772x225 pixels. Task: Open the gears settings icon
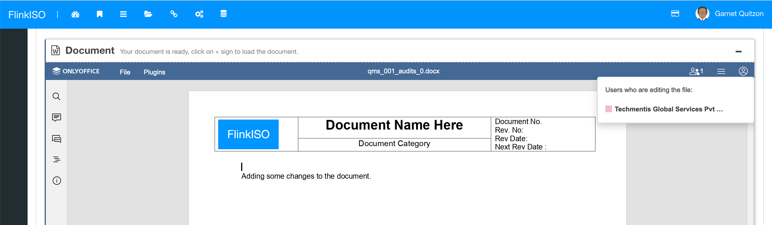pyautogui.click(x=199, y=14)
